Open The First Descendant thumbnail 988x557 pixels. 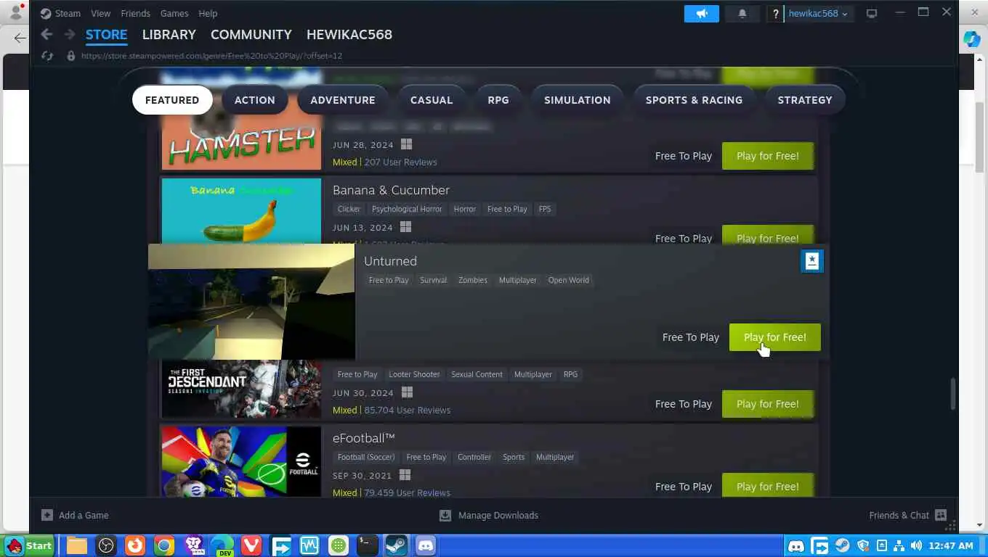coord(241,389)
